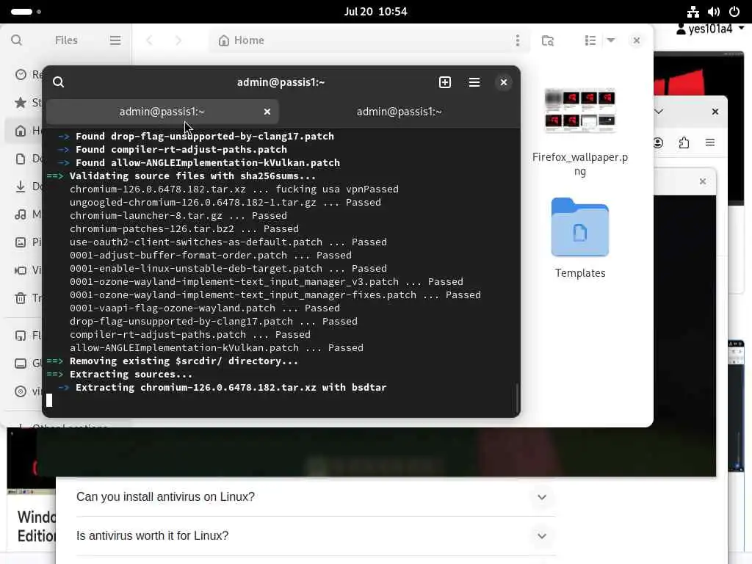752x564 pixels.
Task: Open the yes101a4 user dropdown
Action: pyautogui.click(x=710, y=29)
